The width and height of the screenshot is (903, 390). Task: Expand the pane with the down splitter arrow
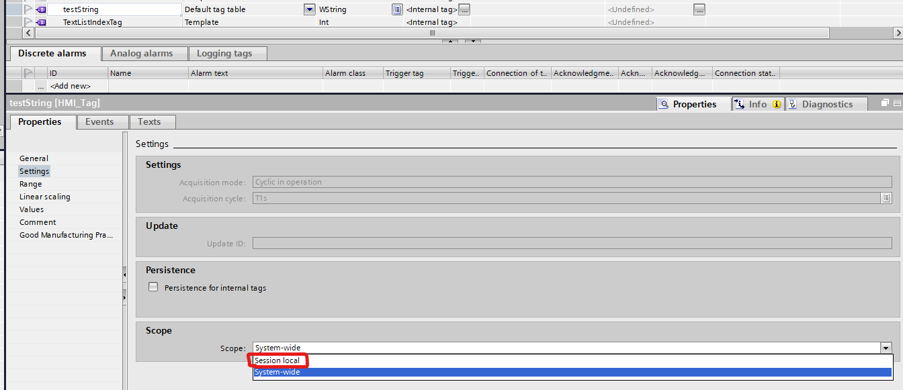pyautogui.click(x=473, y=41)
